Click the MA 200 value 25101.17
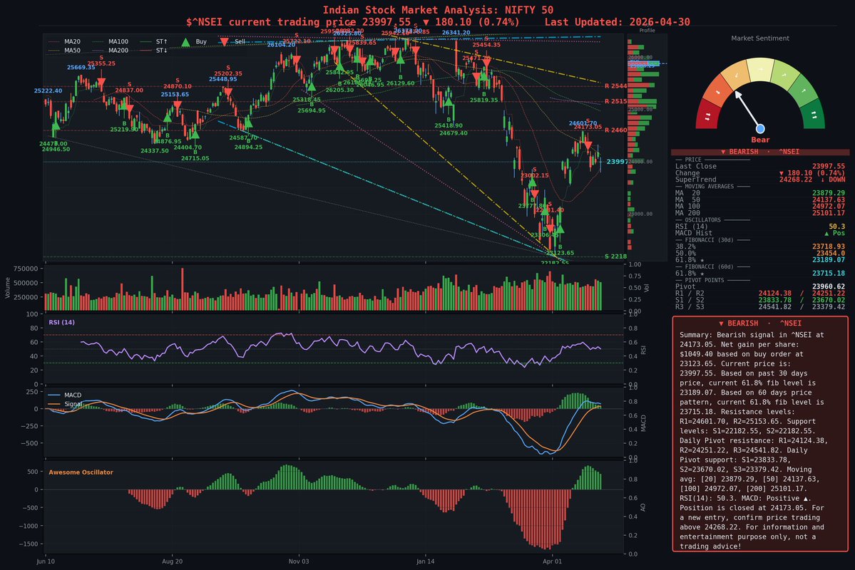This screenshot has height=570, width=855. pos(829,212)
